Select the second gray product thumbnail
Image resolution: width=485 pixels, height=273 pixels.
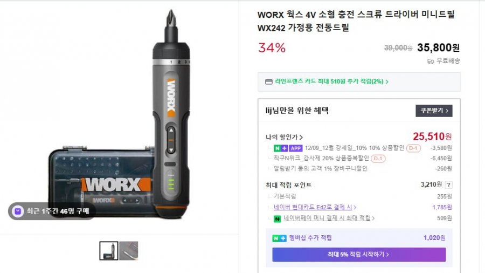coord(129,250)
